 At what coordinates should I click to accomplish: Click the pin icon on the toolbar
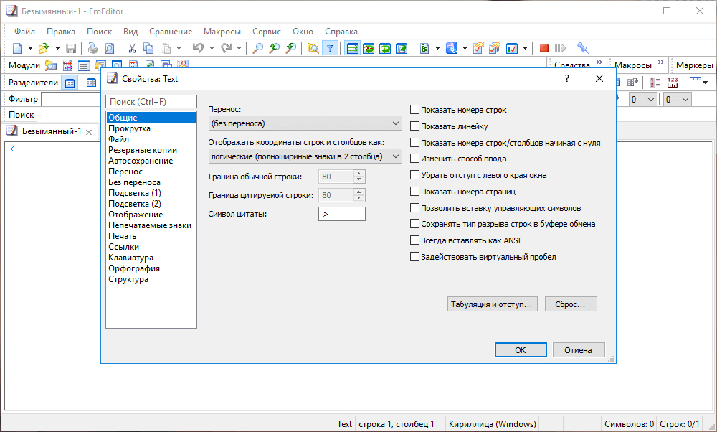[583, 47]
